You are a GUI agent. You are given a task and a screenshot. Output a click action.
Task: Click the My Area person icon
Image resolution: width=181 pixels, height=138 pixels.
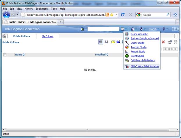pos(141,29)
